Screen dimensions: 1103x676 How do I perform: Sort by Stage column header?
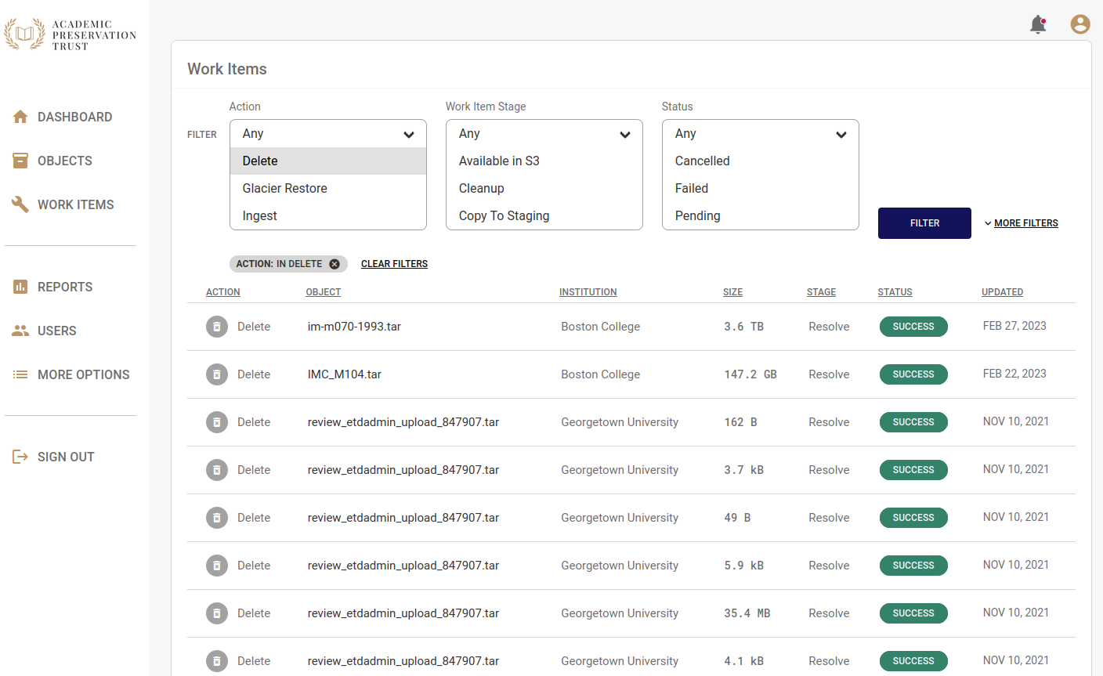point(821,292)
